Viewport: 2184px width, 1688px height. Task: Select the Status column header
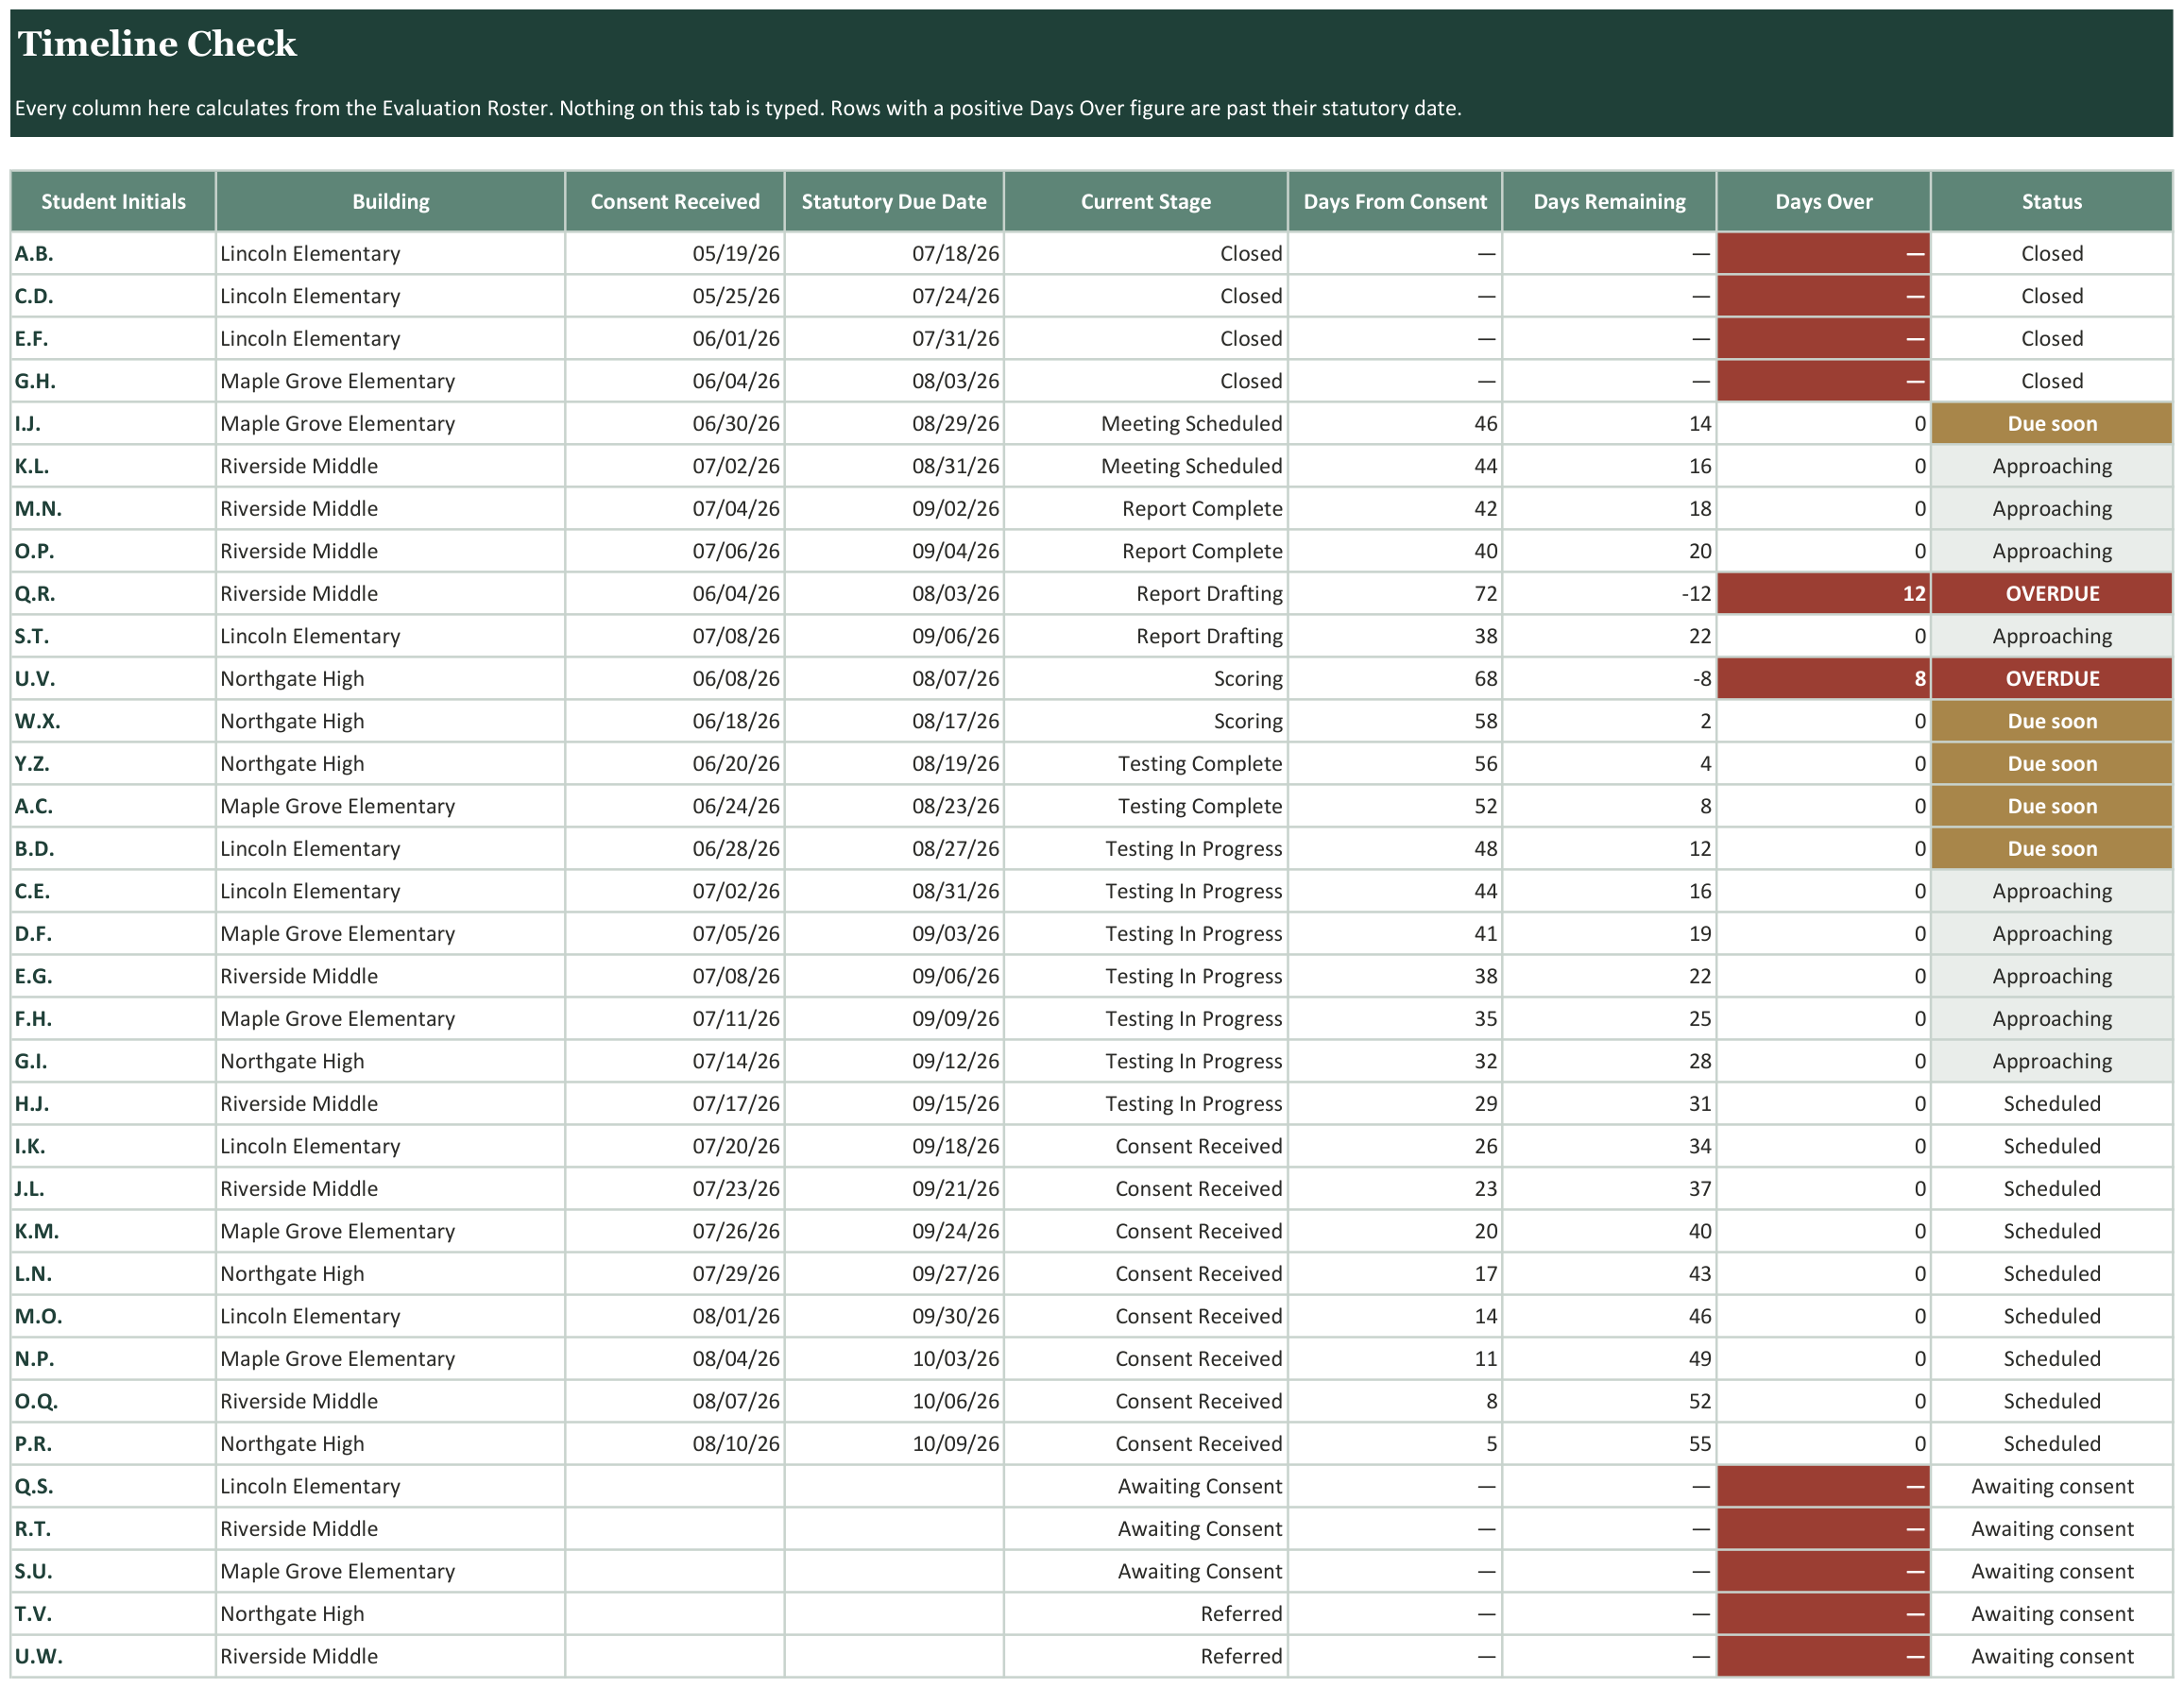[x=2052, y=201]
